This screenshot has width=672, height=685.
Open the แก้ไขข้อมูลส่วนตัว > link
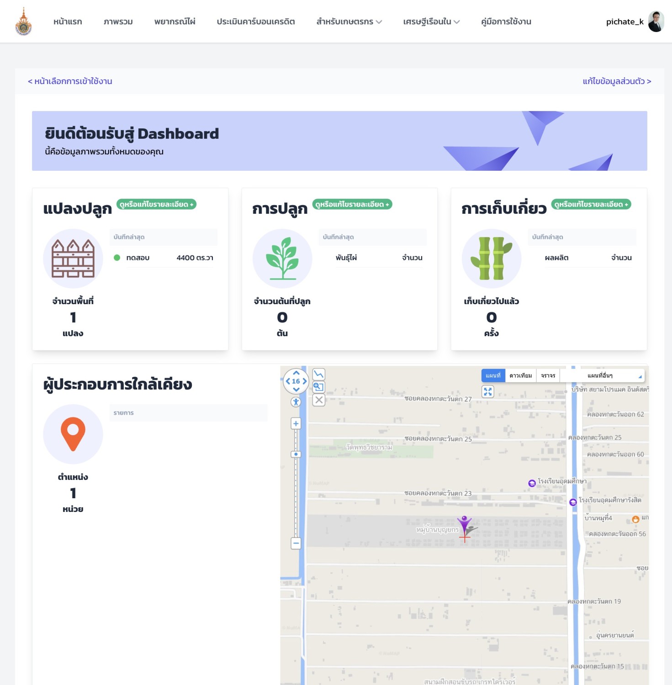(x=617, y=81)
